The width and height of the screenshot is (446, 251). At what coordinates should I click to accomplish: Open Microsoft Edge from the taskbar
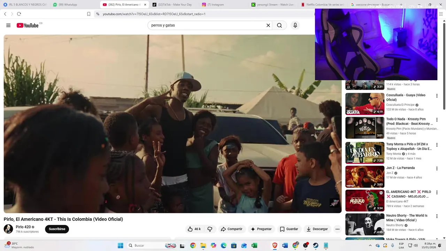click(x=224, y=245)
